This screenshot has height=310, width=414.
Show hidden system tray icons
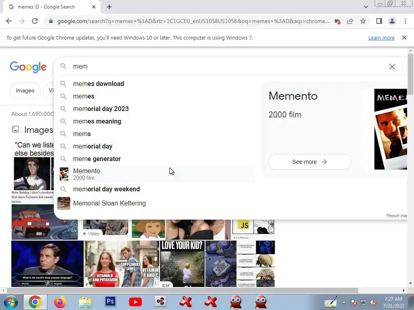344,302
